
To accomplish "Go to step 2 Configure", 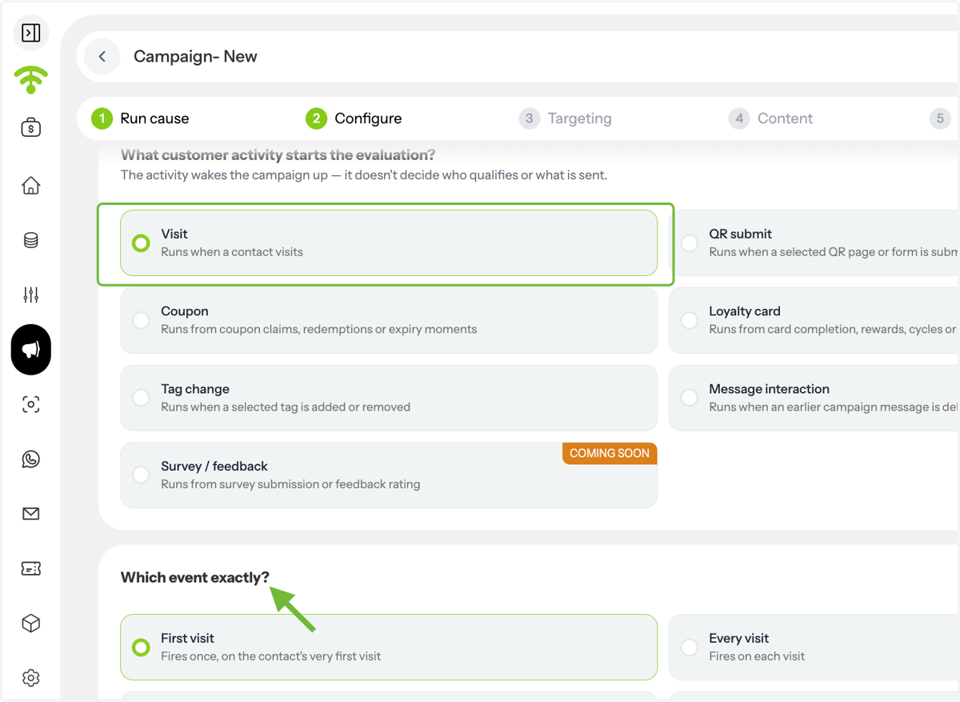I will click(x=354, y=118).
